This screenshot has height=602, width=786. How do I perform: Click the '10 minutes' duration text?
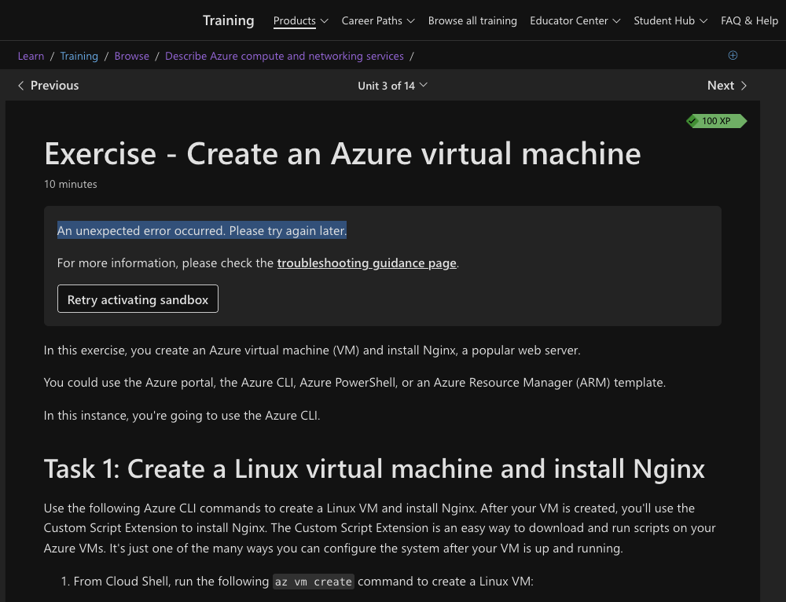[x=71, y=185]
